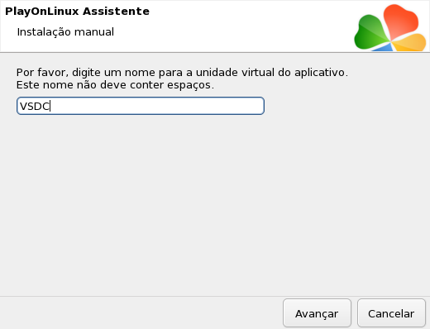Place cursor on the VSDC text
This screenshot has height=329, width=430.
[x=35, y=106]
